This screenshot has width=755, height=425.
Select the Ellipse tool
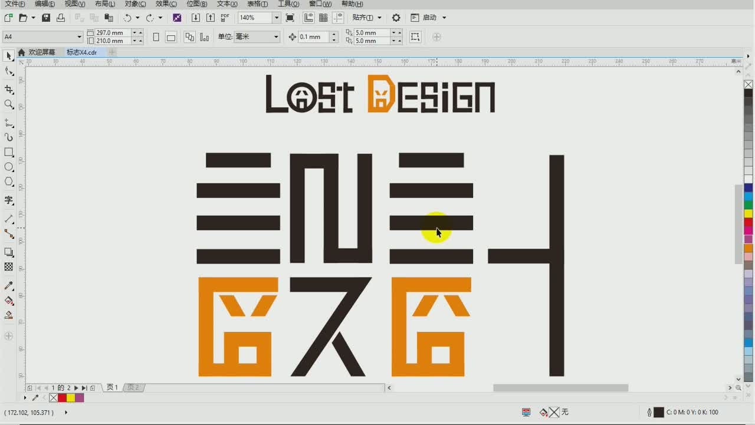[9, 167]
